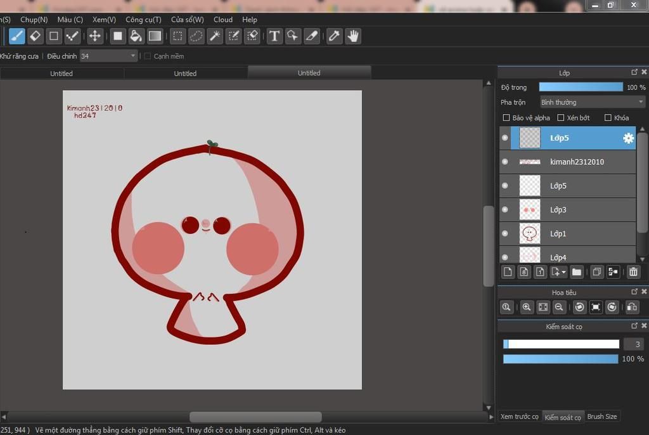Fit canvas to window in Navigator
Screen dimensions: 649x435
coord(543,307)
